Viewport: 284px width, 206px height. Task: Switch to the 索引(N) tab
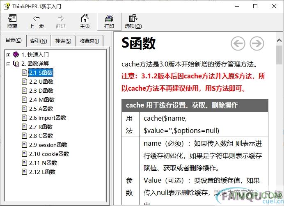pos(39,41)
